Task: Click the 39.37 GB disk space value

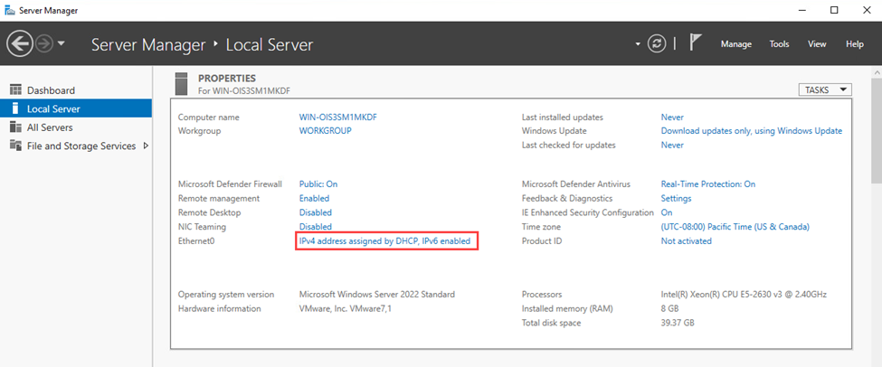Action: coord(678,323)
